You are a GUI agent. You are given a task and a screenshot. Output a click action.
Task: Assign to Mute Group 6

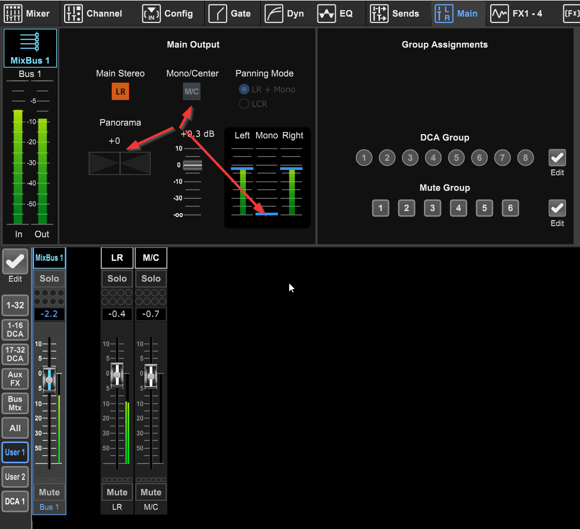point(511,208)
